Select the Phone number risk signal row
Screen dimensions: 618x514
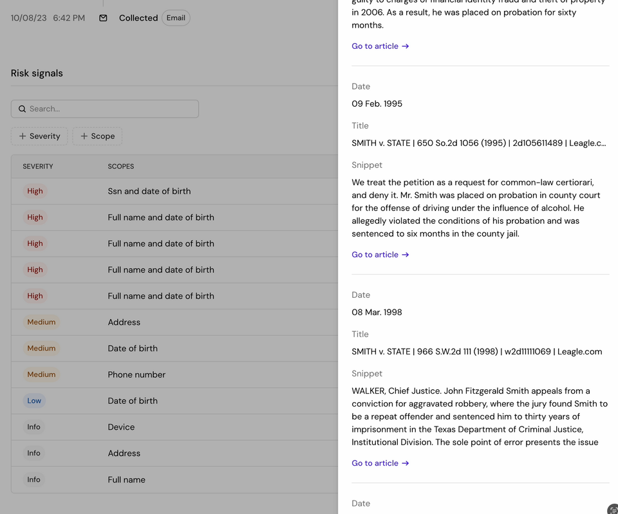coord(174,374)
